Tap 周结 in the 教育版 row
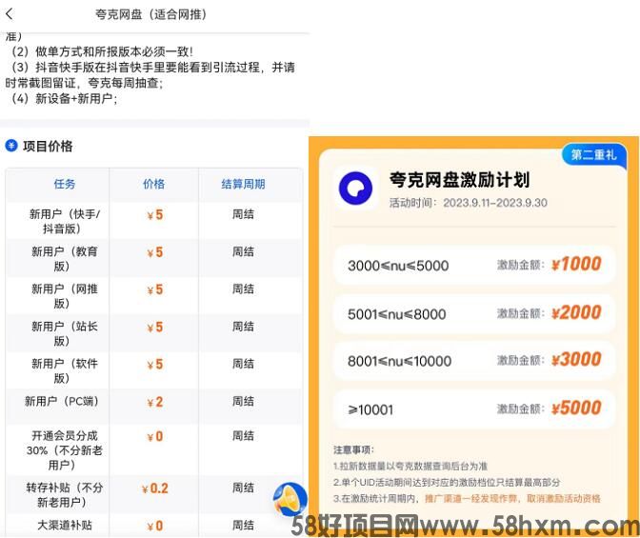Viewport: 640px width, 538px height. pyautogui.click(x=243, y=251)
